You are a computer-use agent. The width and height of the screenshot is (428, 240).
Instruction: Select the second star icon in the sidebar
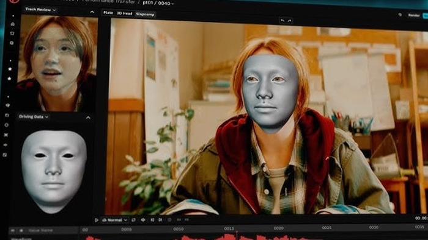pyautogui.click(x=10, y=79)
